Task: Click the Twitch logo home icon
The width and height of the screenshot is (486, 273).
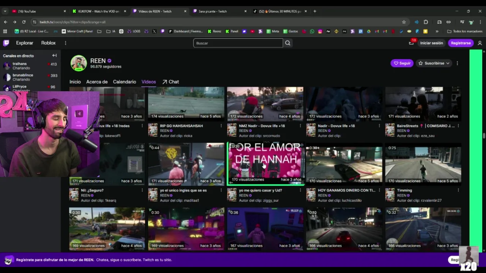Action: tap(6, 43)
